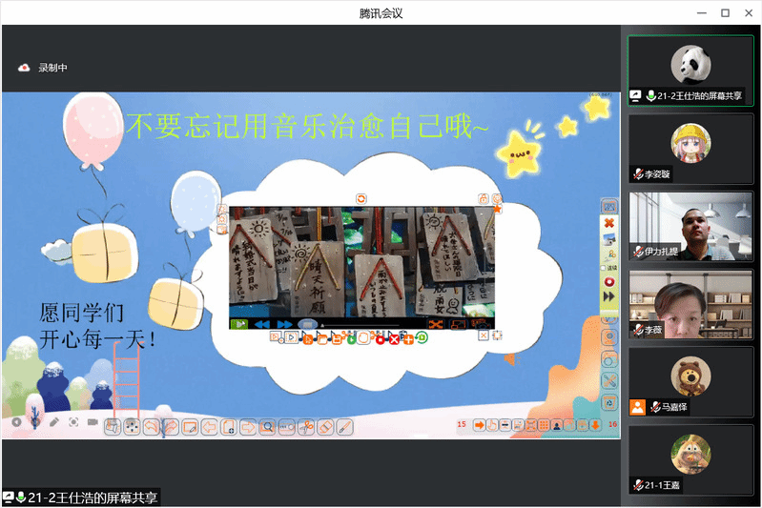Click the scissors tool in bottom toolbar
This screenshot has width=762, height=508.
(305, 426)
